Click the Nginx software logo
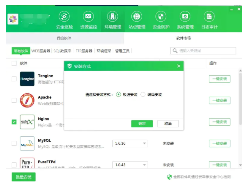Image resolution: width=248 pixels, height=188 pixels. (x=27, y=122)
